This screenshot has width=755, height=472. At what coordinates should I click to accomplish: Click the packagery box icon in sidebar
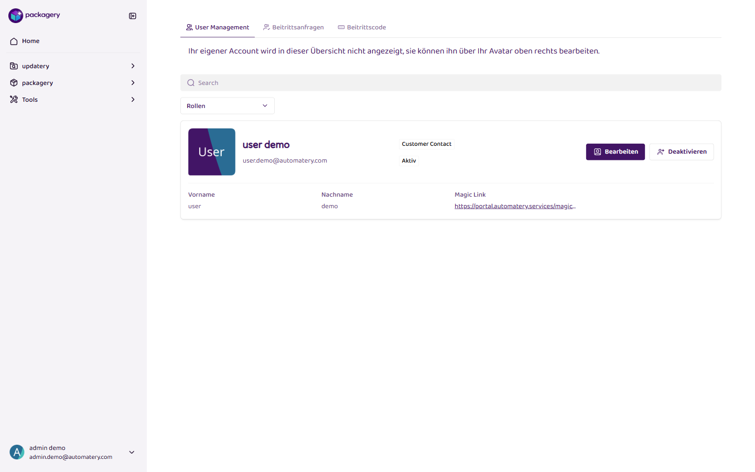14,83
